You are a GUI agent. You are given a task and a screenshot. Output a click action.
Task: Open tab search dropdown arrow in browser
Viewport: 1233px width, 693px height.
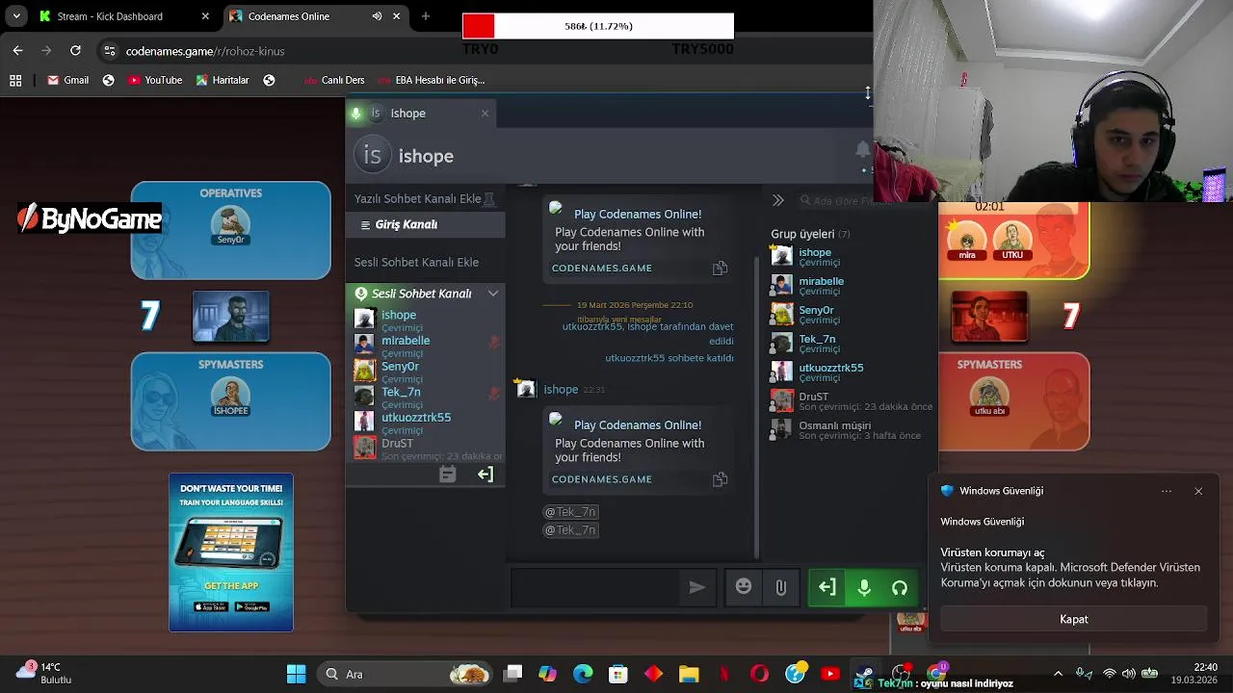tap(16, 16)
